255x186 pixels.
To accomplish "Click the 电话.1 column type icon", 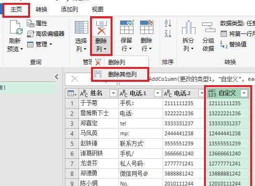I will coord(123,94).
